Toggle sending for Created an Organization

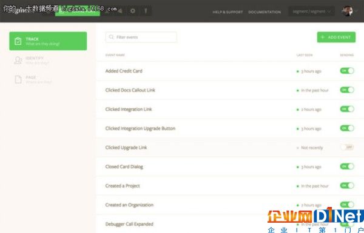[347, 205]
